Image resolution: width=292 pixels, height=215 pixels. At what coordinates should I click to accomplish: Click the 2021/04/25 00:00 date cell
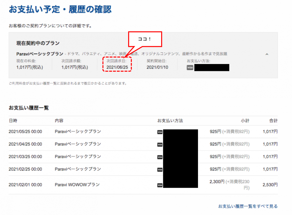click(25, 144)
